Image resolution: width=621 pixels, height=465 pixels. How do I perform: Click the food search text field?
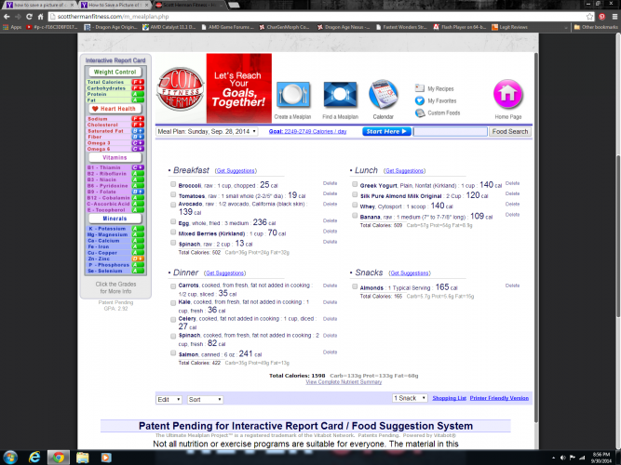(x=450, y=132)
